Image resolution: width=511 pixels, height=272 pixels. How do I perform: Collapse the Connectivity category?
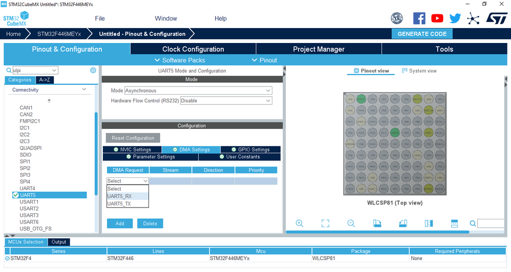click(x=84, y=89)
